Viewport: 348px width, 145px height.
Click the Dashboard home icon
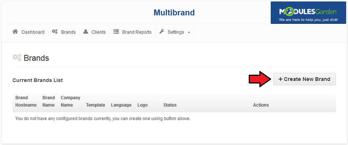click(x=15, y=31)
